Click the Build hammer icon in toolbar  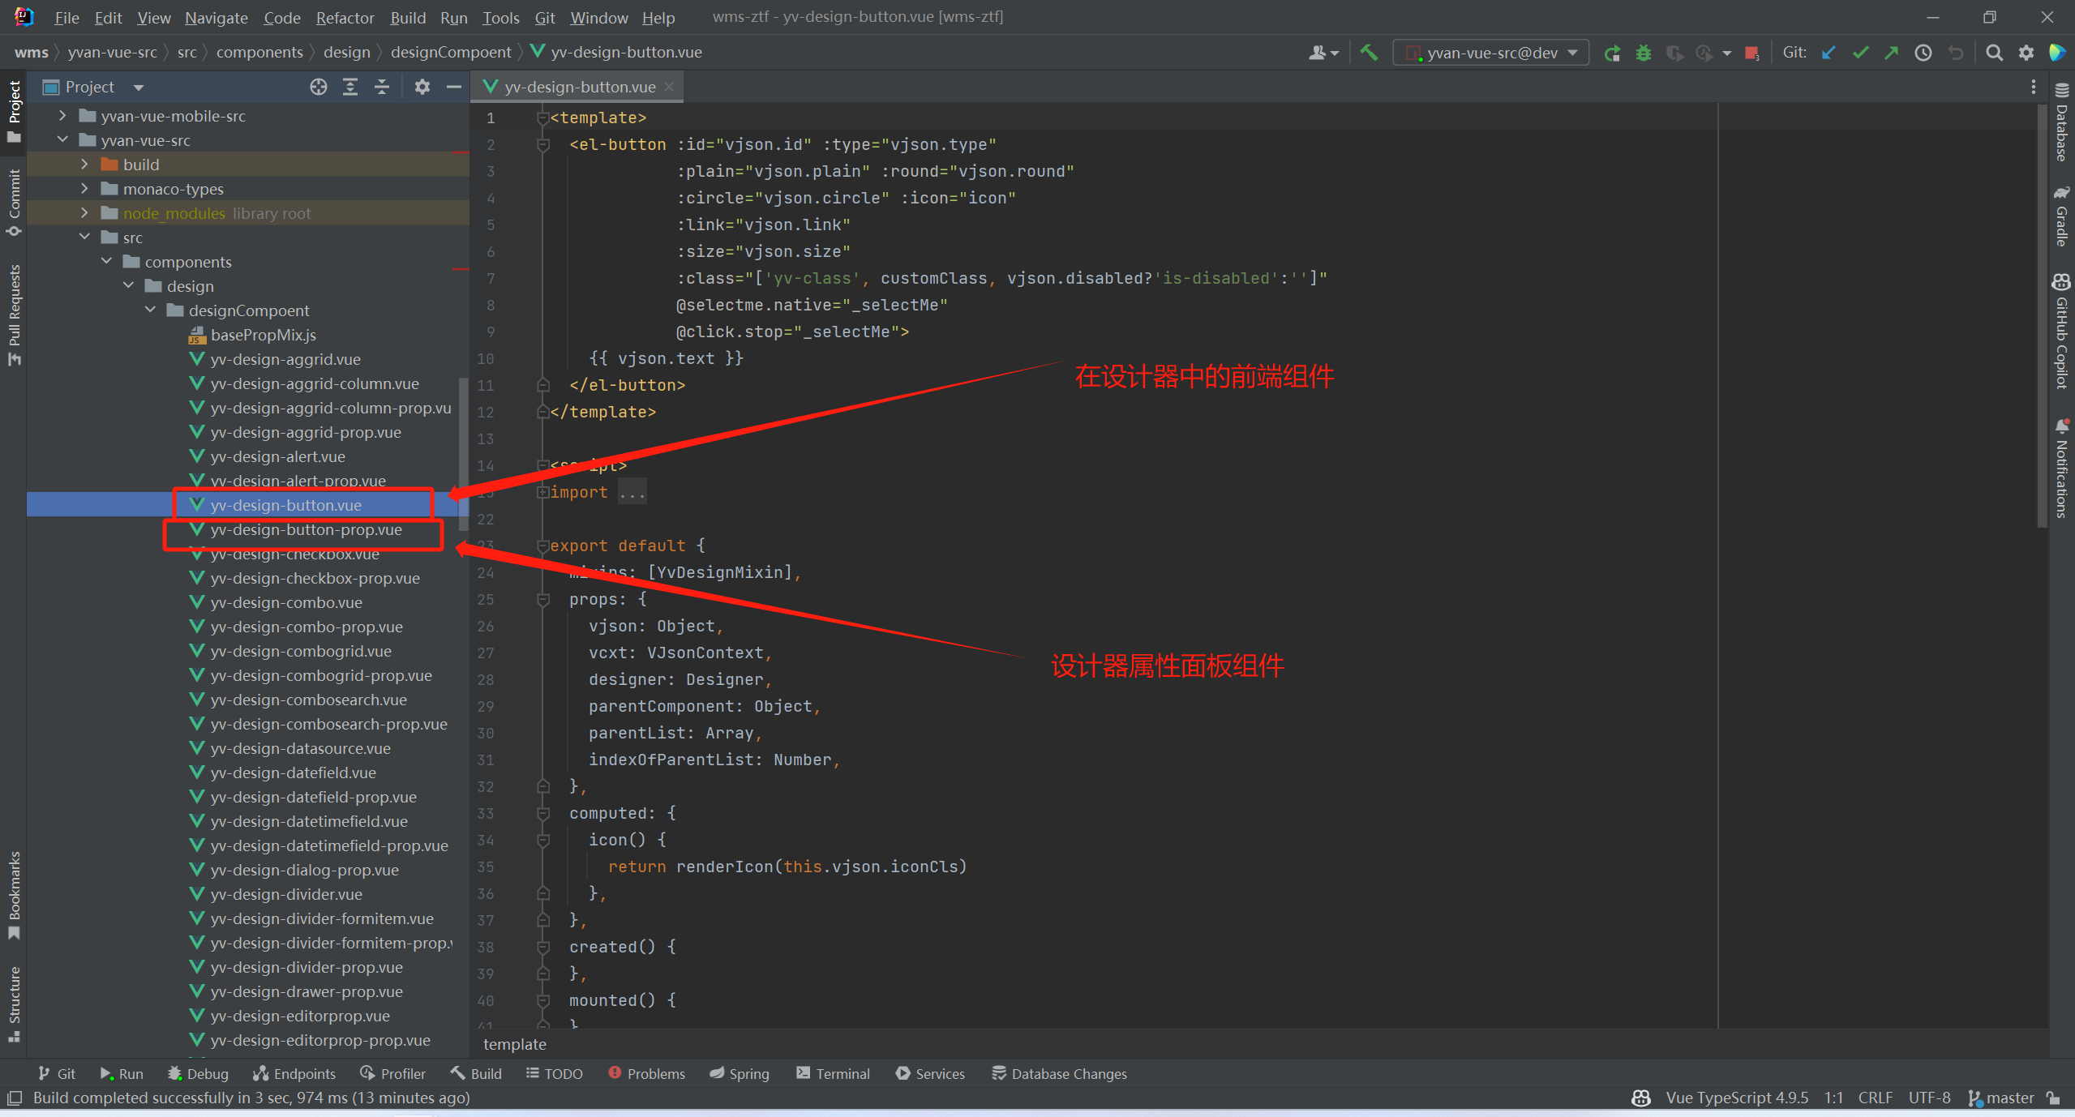pyautogui.click(x=1369, y=53)
